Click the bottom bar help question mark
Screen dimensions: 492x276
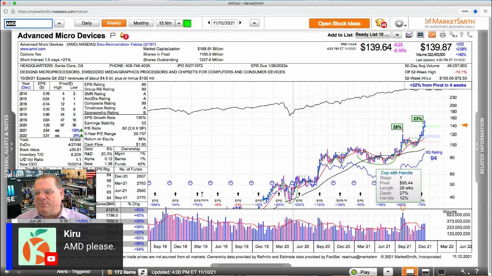477,272
